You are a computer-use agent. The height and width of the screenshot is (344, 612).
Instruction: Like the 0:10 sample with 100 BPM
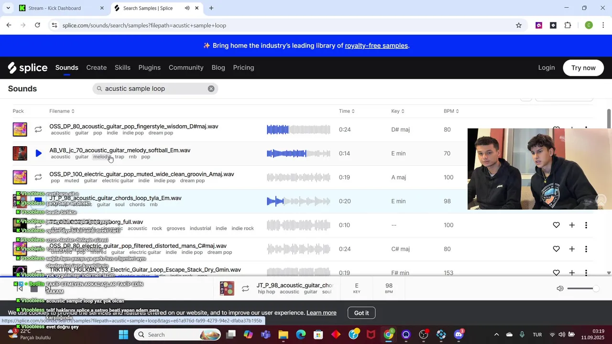click(x=556, y=225)
